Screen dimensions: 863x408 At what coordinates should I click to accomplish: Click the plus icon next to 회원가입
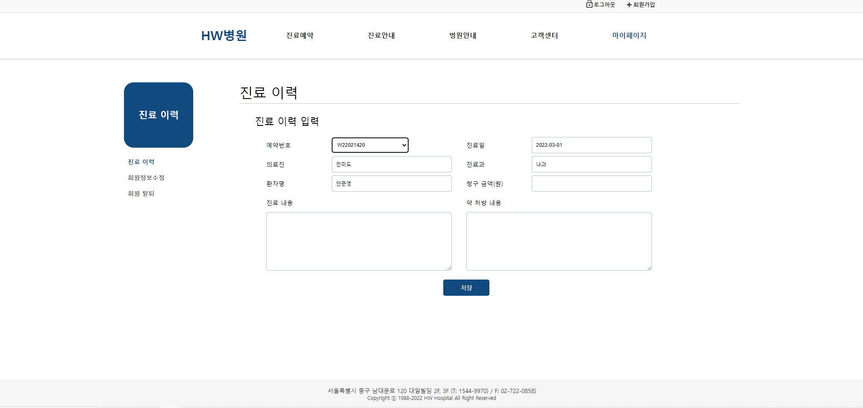tap(628, 5)
